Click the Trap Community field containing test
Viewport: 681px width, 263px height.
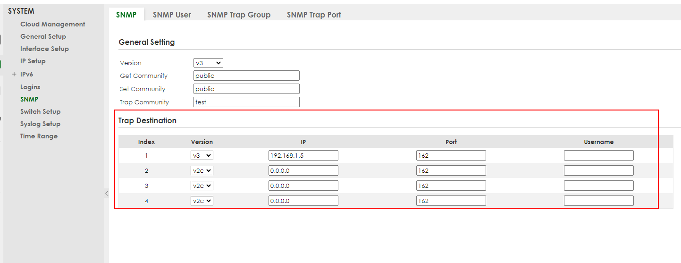pos(246,102)
